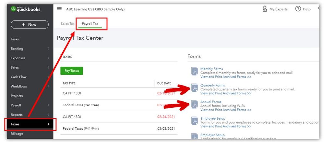Open Payroll in the sidebar
Image resolution: width=324 pixels, height=142 pixels.
[x=16, y=105]
